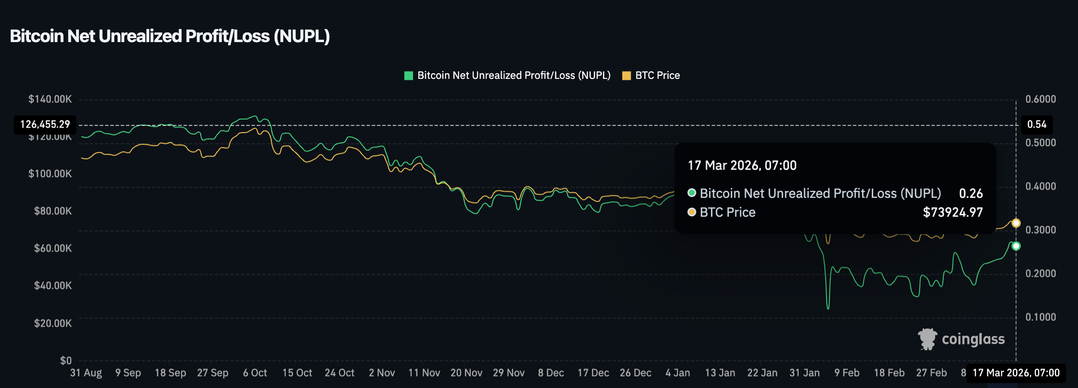The width and height of the screenshot is (1078, 388).
Task: Click the 0.54 NUPL axis crosshair label
Action: (1037, 124)
